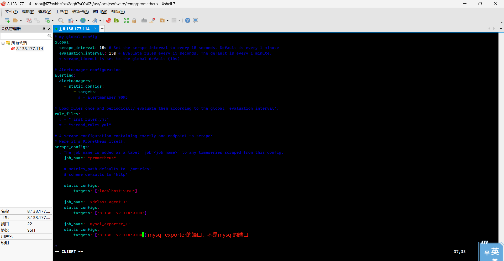Expand the font dropdown arrow

click(x=100, y=20)
